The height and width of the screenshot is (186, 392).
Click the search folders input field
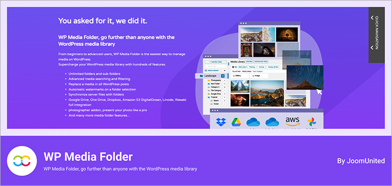pyautogui.click(x=216, y=66)
